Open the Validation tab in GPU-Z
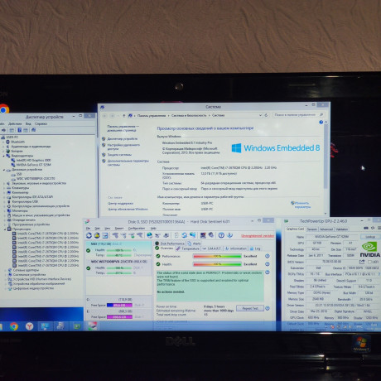 (x=342, y=229)
